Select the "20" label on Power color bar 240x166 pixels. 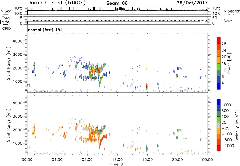point(224,57)
